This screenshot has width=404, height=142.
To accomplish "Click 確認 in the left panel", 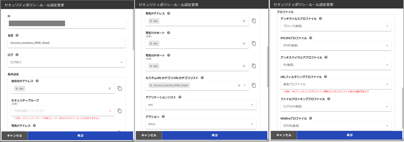I will pyautogui.click(x=80, y=136).
